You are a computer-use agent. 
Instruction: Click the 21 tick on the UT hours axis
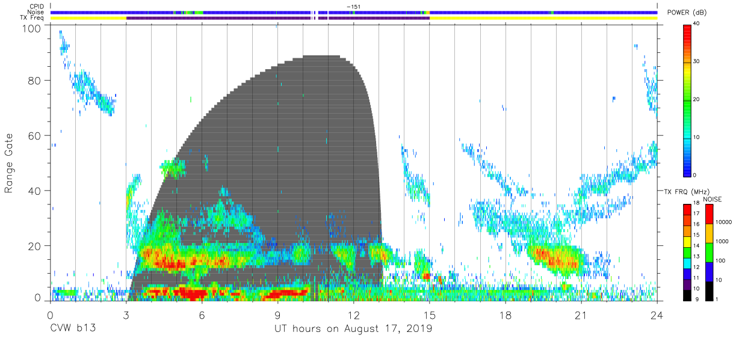(581, 315)
